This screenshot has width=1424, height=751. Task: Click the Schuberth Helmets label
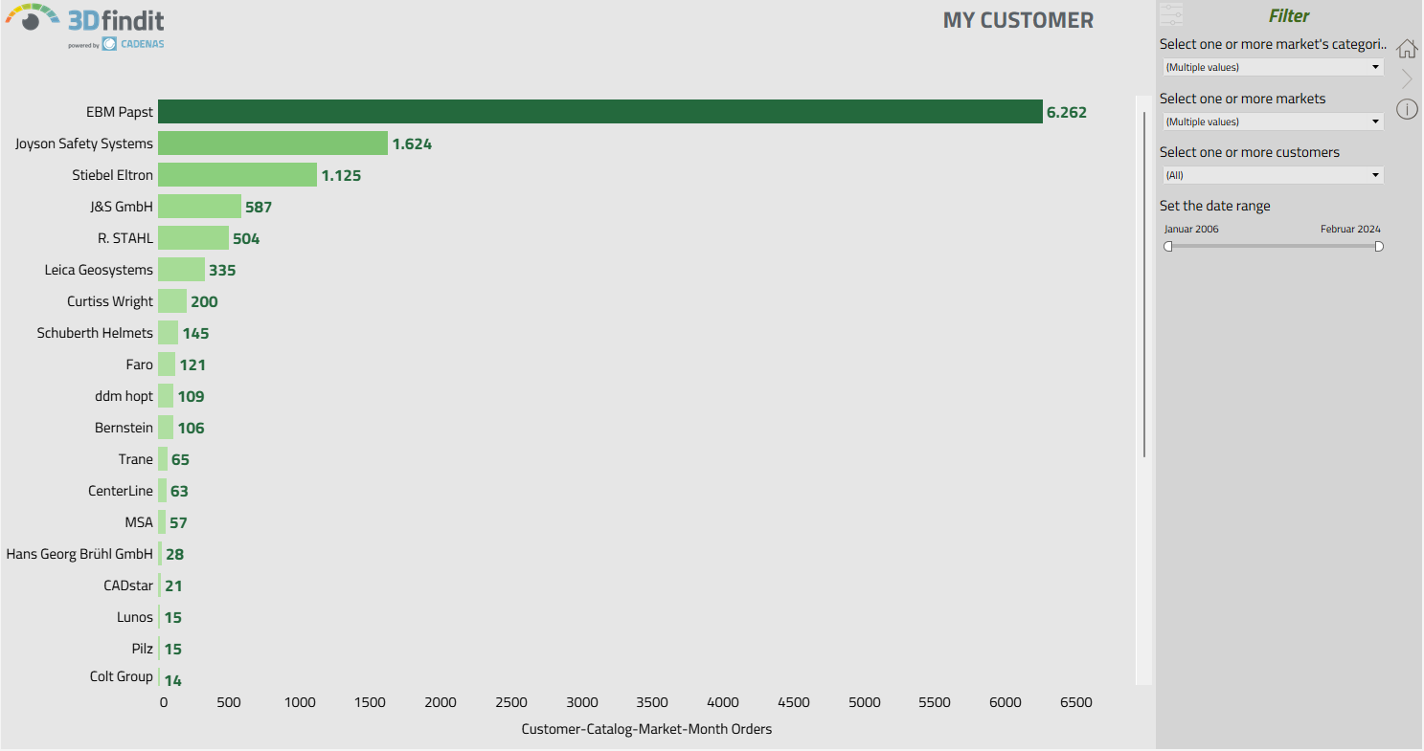click(95, 333)
